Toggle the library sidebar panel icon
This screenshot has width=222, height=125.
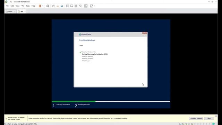pos(68,6)
